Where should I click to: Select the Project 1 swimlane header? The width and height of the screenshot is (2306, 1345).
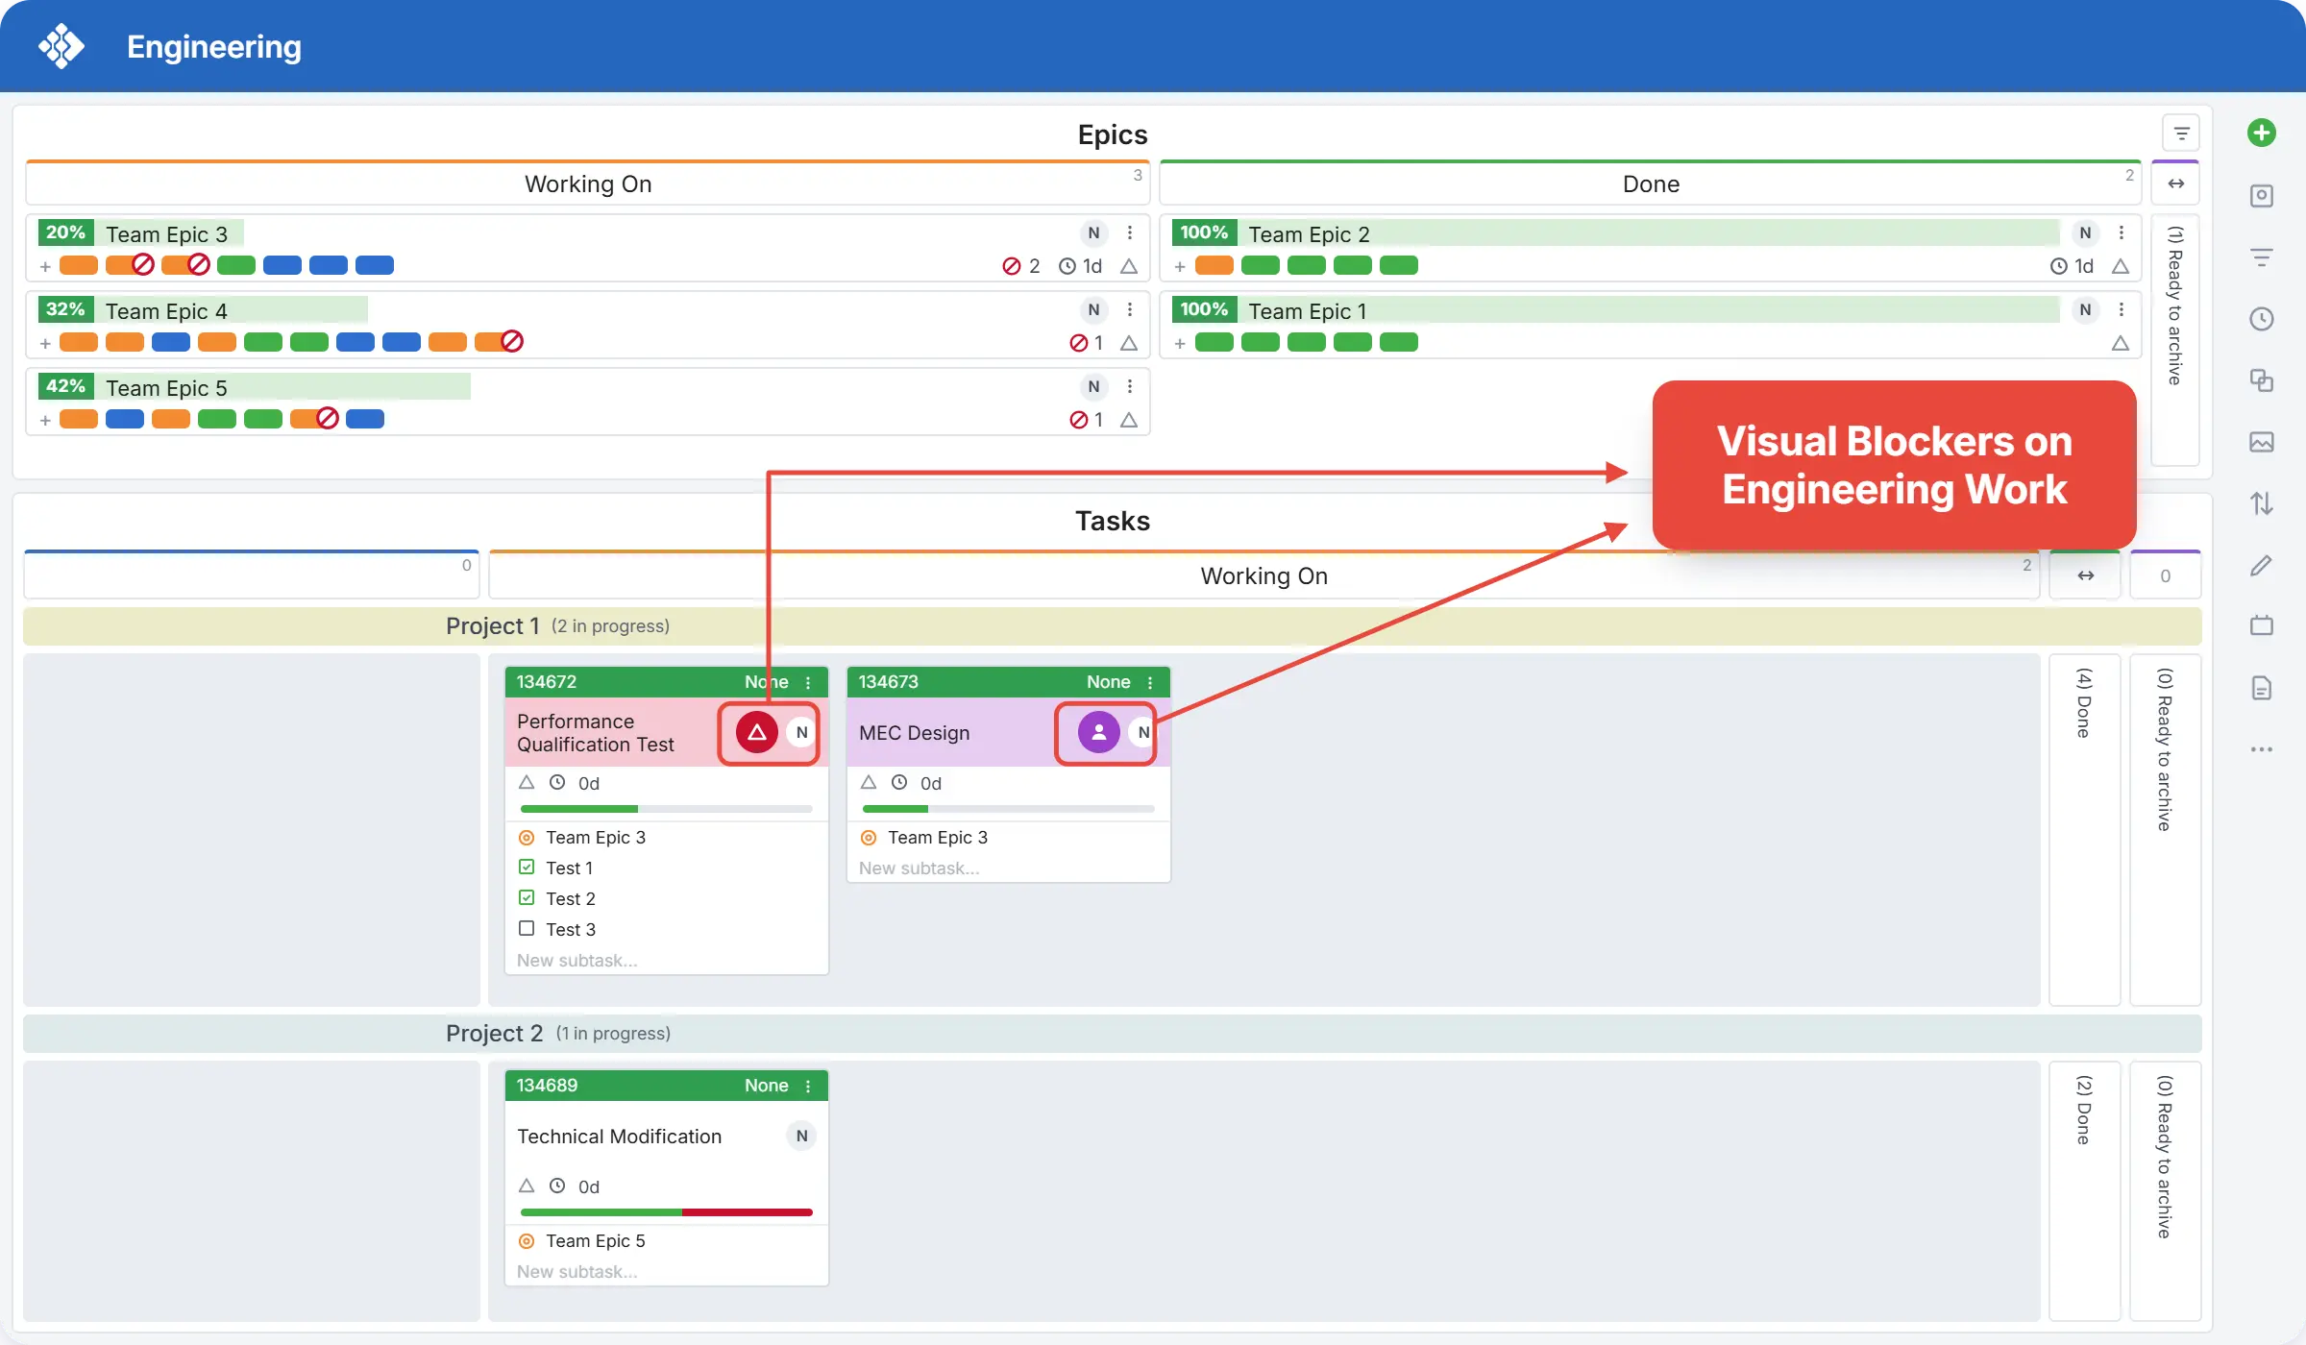click(x=1113, y=626)
